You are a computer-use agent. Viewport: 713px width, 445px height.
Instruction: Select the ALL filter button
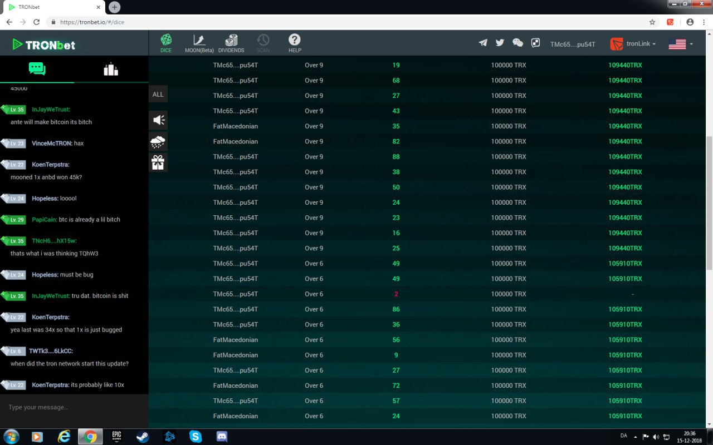click(x=158, y=94)
